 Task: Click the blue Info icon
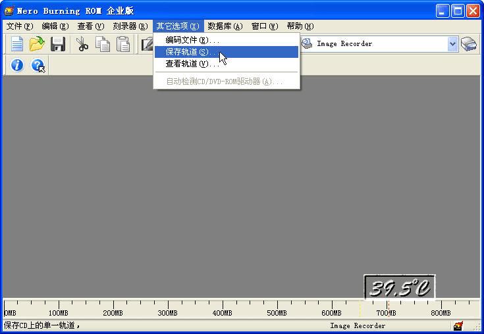[17, 65]
